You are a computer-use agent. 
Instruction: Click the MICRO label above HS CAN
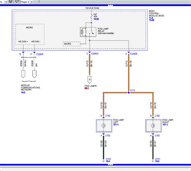pyautogui.click(x=29, y=27)
